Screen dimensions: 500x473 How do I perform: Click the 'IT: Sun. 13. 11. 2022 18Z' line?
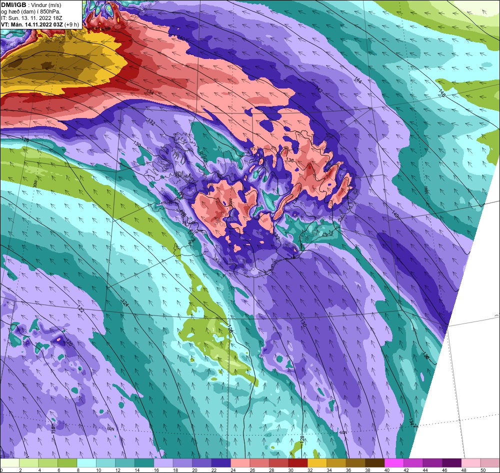pos(31,18)
